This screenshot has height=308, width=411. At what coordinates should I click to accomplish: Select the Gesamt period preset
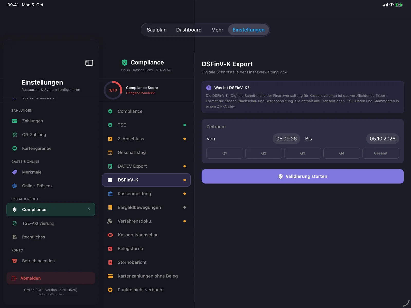point(381,153)
